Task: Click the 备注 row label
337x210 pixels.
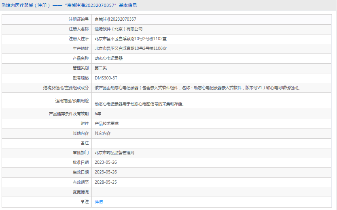Action: (x=85, y=143)
